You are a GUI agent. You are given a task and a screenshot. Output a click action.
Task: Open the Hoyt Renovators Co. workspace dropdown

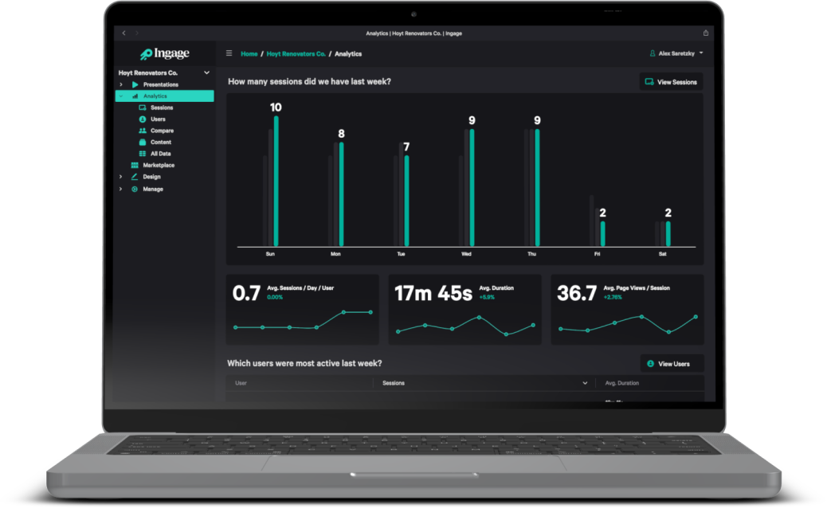point(207,72)
